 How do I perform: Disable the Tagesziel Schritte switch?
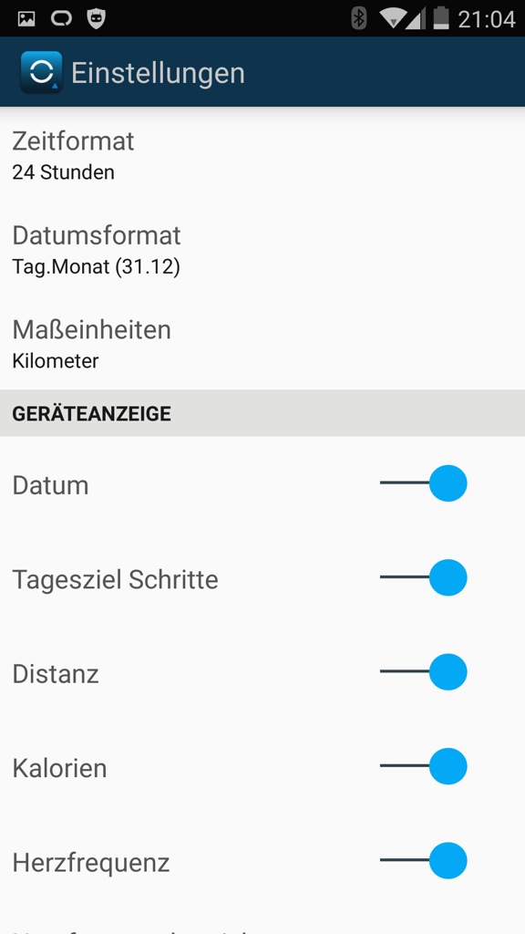tap(423, 577)
